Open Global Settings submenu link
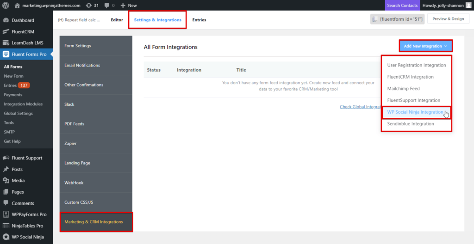This screenshot has height=244, width=474. click(18, 114)
